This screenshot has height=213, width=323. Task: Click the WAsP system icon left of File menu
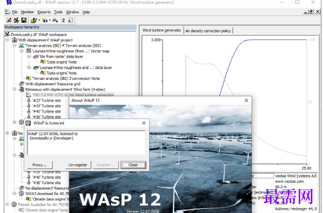click(x=7, y=12)
